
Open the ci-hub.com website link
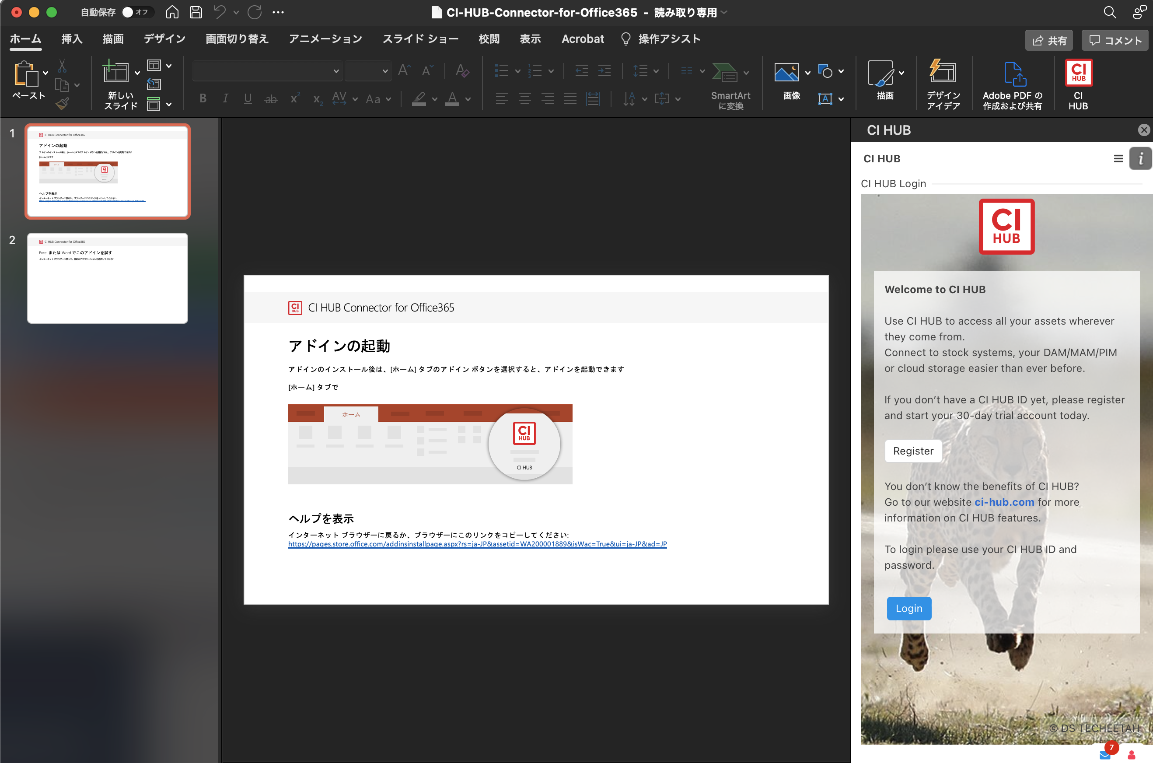[1004, 502]
